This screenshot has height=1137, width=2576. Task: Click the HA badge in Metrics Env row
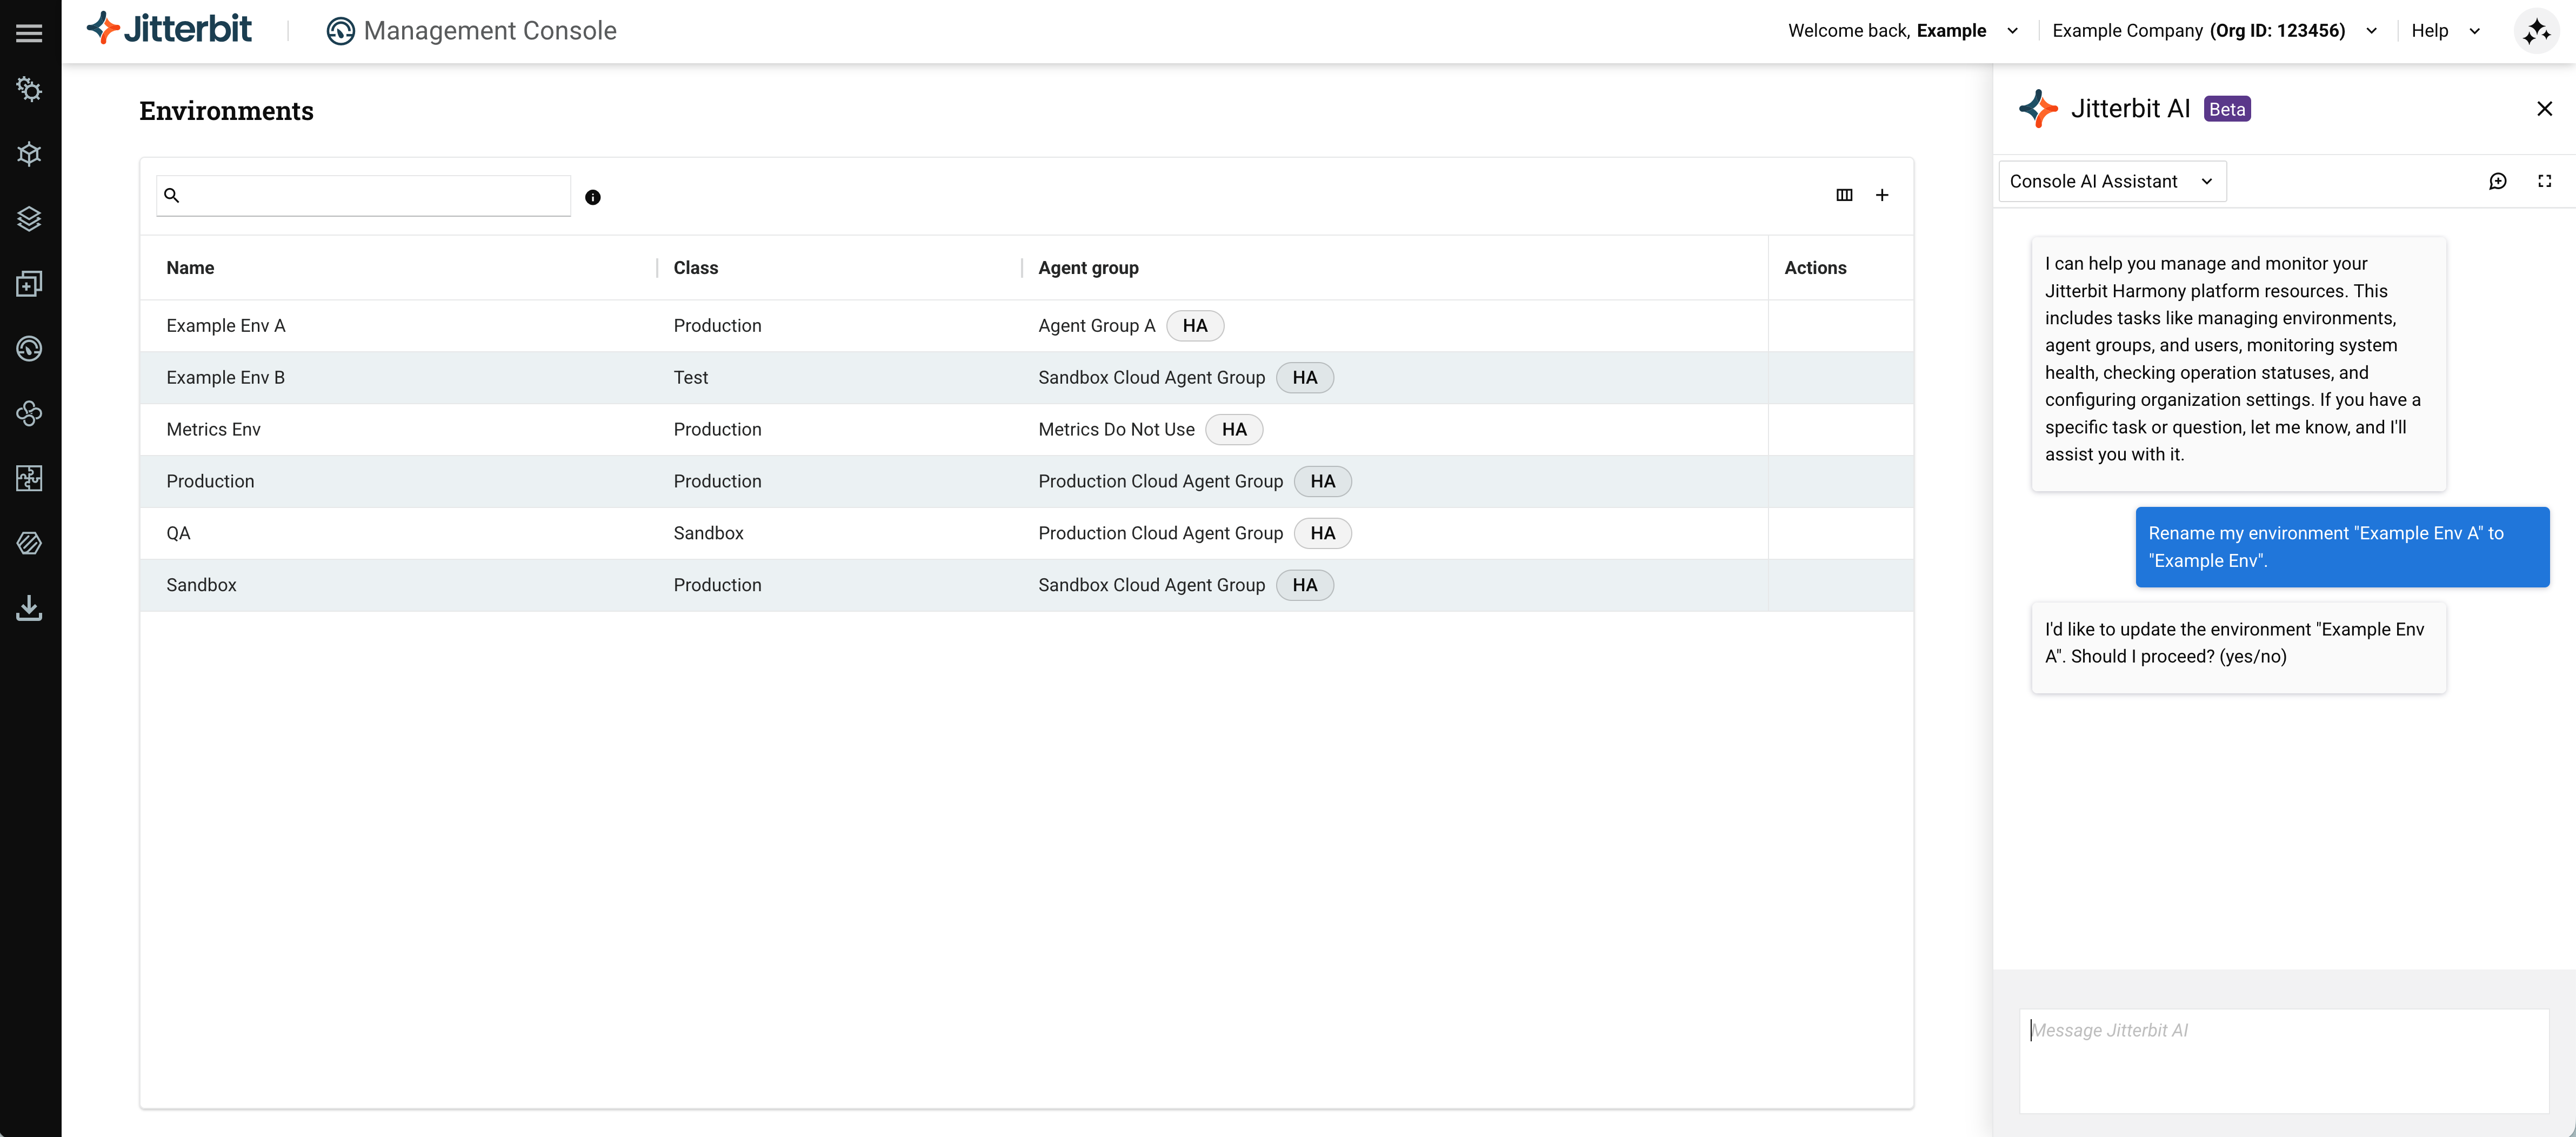pos(1234,430)
